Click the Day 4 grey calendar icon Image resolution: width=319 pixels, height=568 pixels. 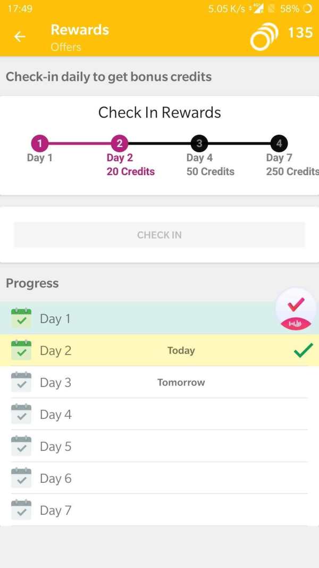point(21,414)
